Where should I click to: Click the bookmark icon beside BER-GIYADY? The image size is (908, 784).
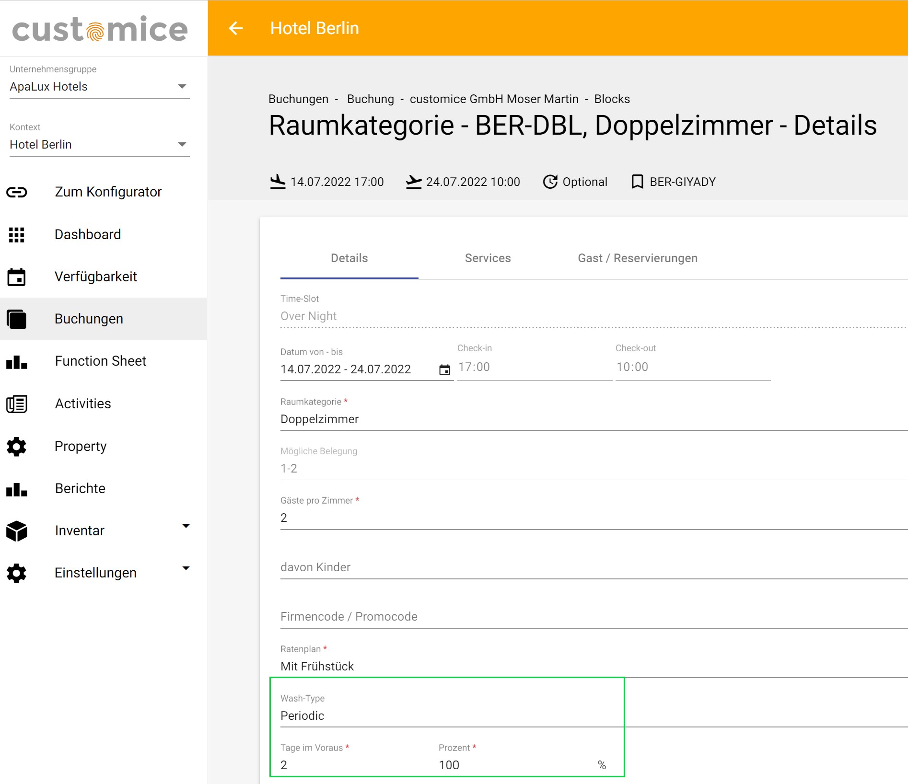click(x=637, y=182)
